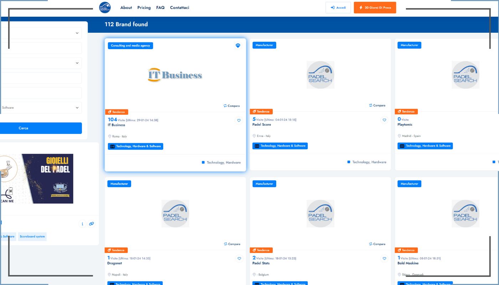Click the Roma - Italy location pin icon
499x285 pixels.
pyautogui.click(x=109, y=136)
